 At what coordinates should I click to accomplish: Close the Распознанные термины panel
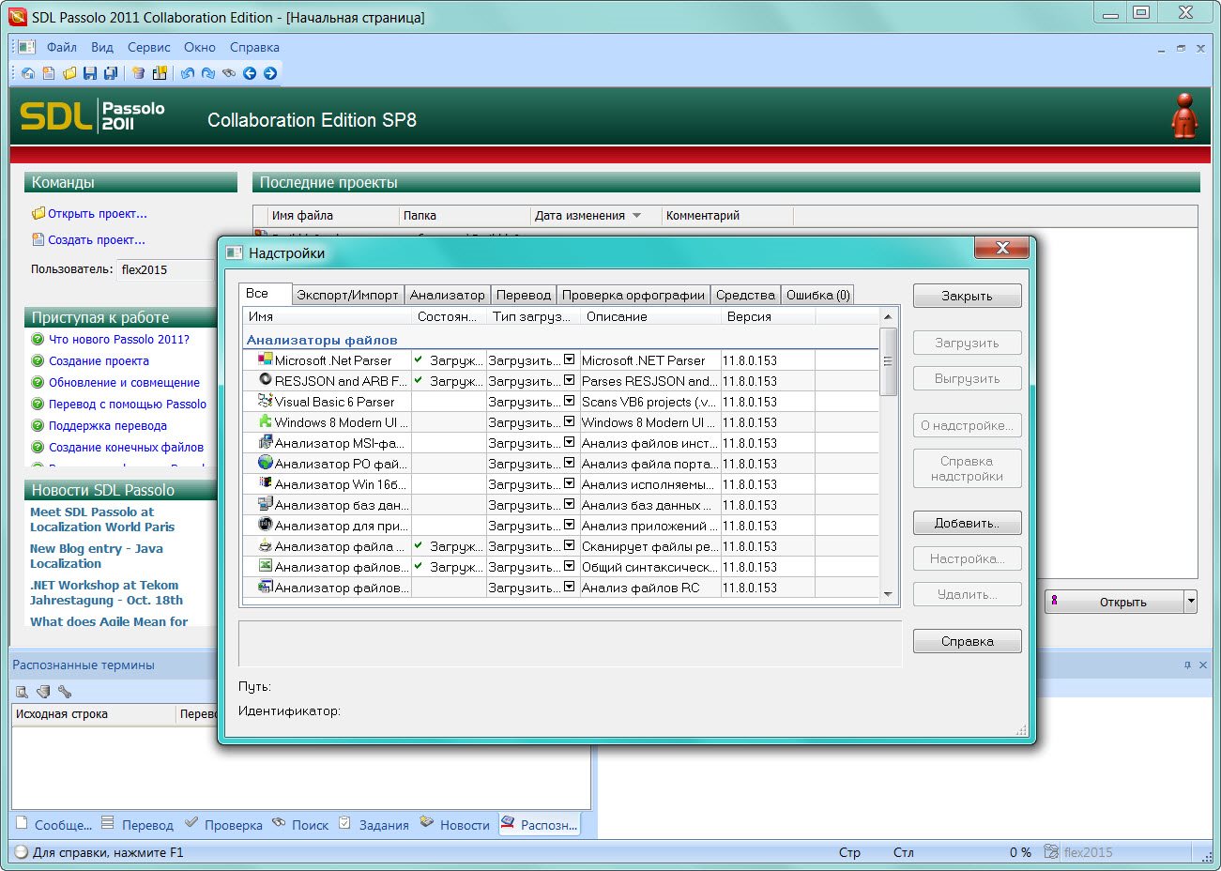[1203, 665]
